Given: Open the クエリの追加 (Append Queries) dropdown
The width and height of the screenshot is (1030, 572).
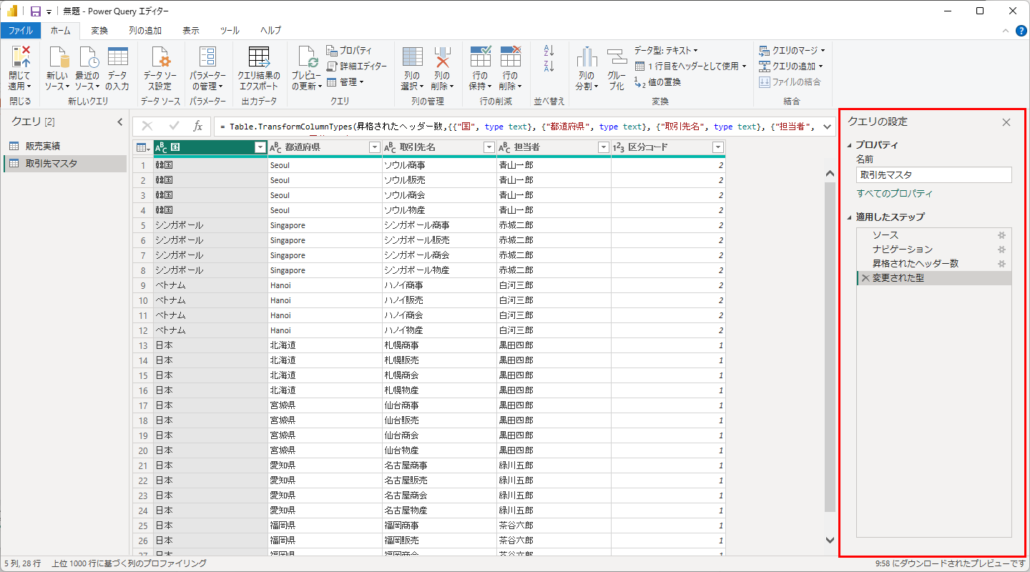Looking at the screenshot, I should 790,66.
